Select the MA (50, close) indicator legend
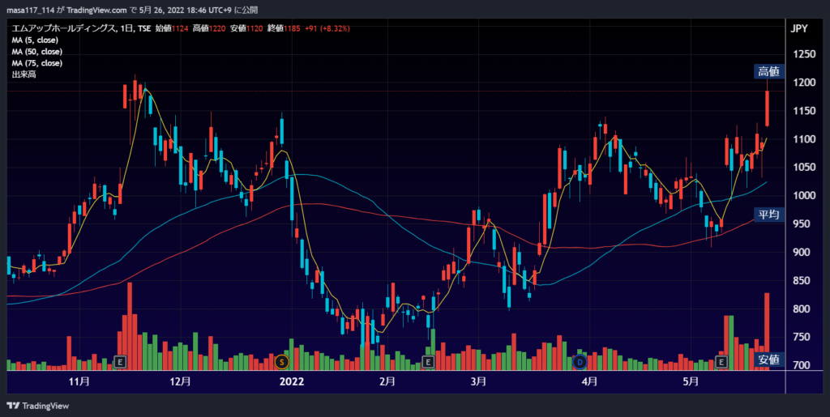 click(37, 52)
